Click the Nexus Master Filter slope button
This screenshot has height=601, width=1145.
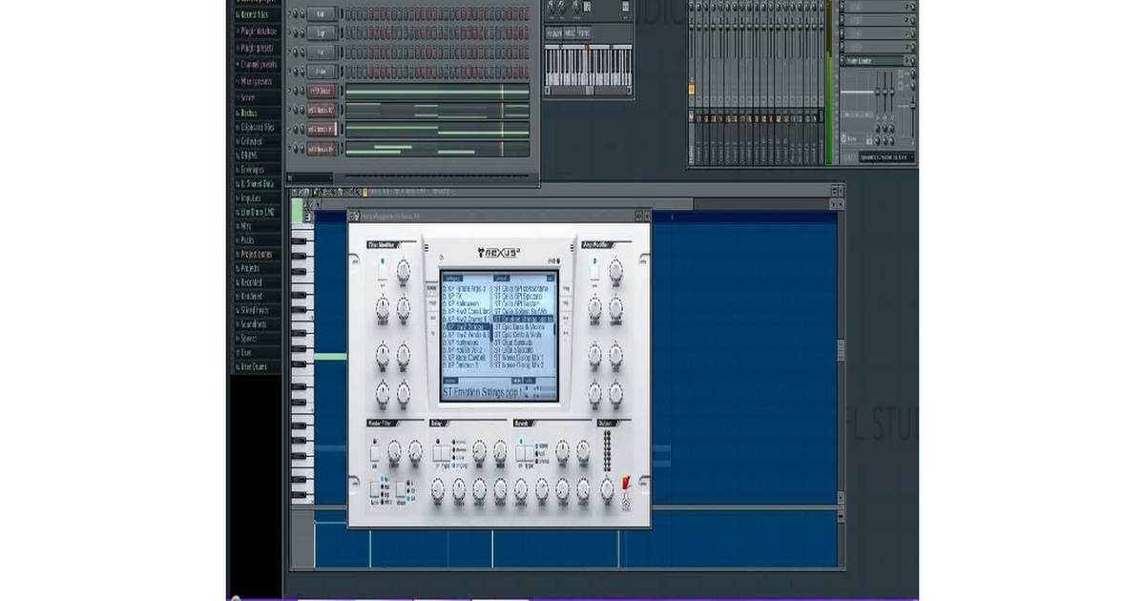(399, 490)
